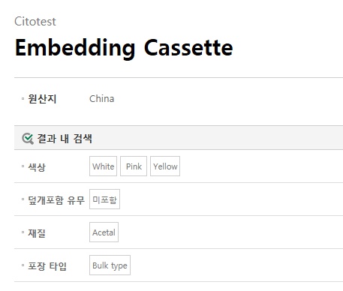Select the White color filter

103,166
